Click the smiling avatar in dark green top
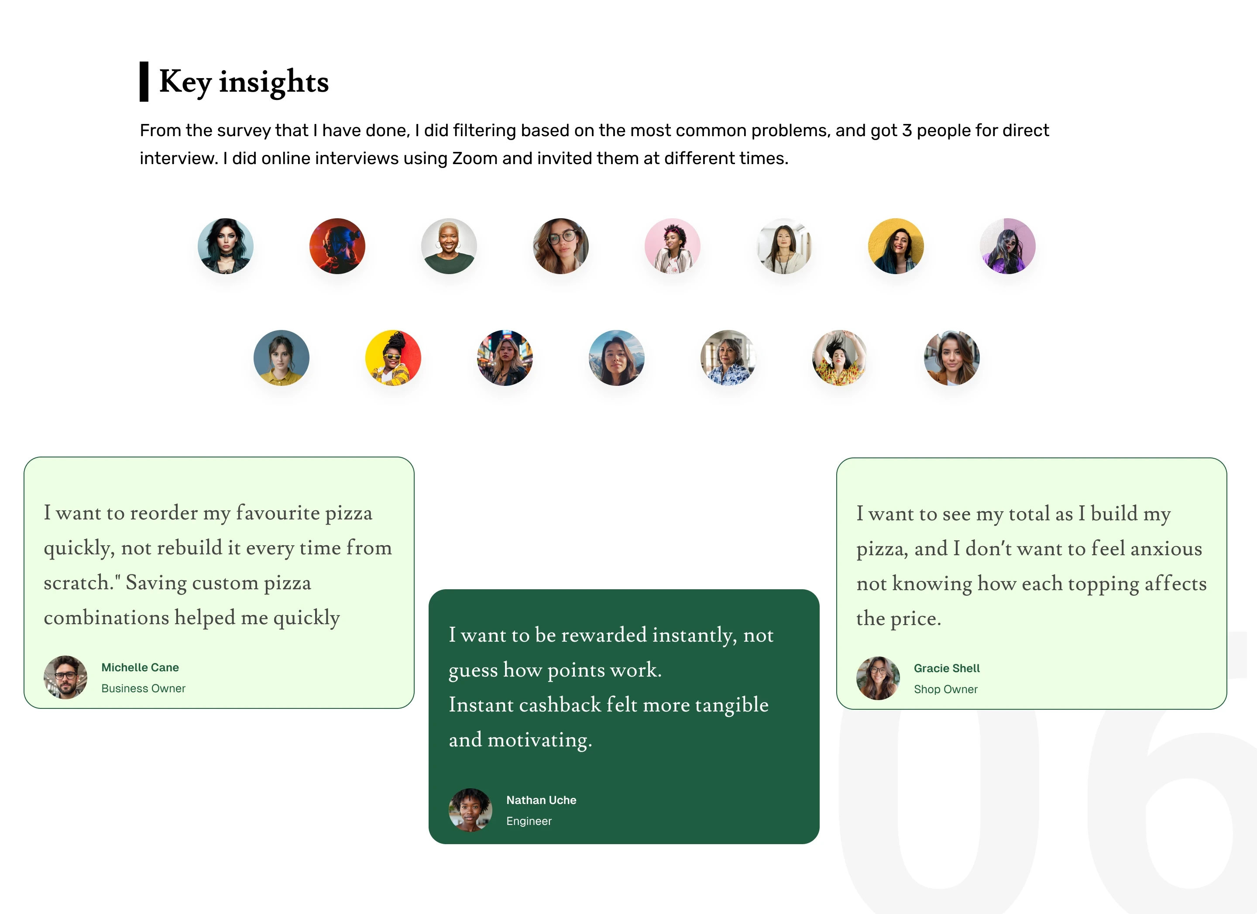The image size is (1257, 914). click(x=449, y=246)
